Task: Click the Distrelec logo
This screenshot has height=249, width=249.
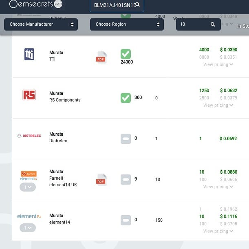Action: (x=29, y=136)
